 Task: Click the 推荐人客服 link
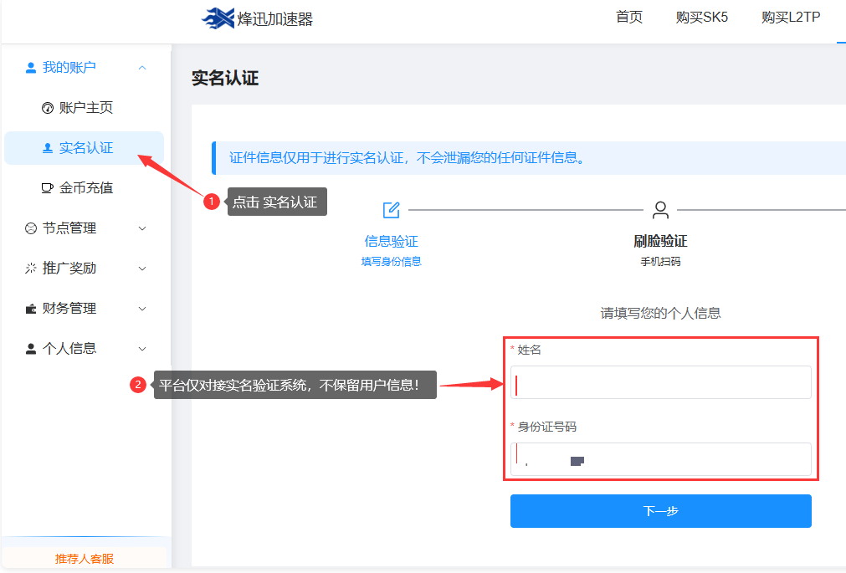coord(85,559)
